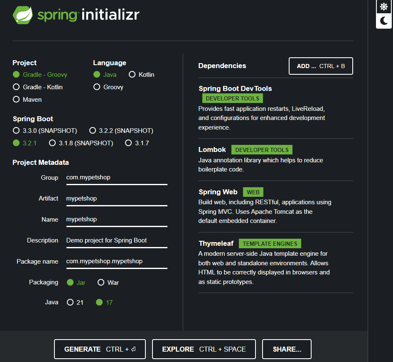Click the Lombok dependency title
This screenshot has height=362, width=393.
pyautogui.click(x=212, y=150)
